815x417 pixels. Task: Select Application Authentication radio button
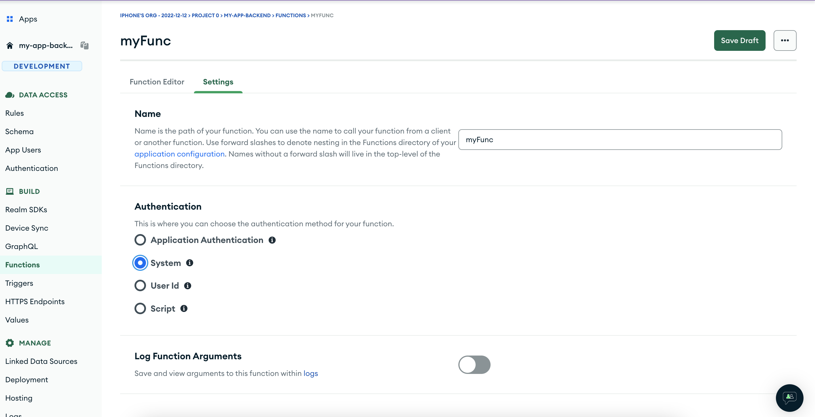pos(140,240)
